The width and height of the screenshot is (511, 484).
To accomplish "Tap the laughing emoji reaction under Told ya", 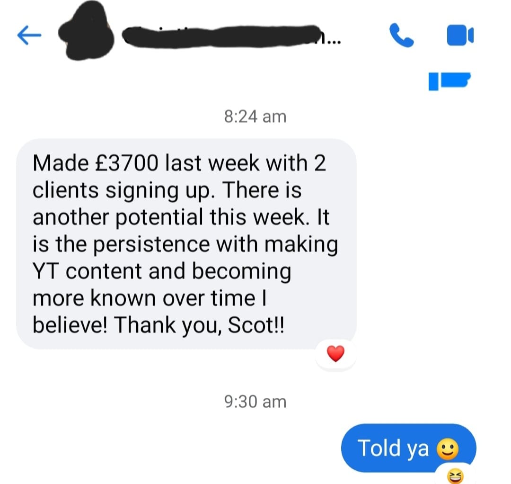I will coord(455,476).
